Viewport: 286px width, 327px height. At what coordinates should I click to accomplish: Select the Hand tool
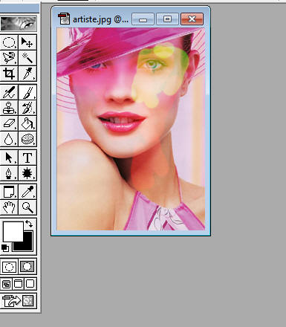[9, 207]
